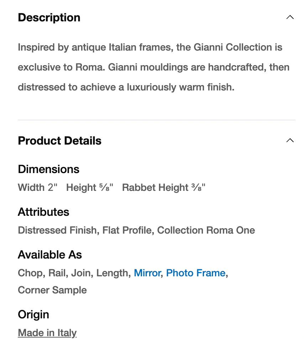Click the Corner Sample option text

(x=52, y=290)
